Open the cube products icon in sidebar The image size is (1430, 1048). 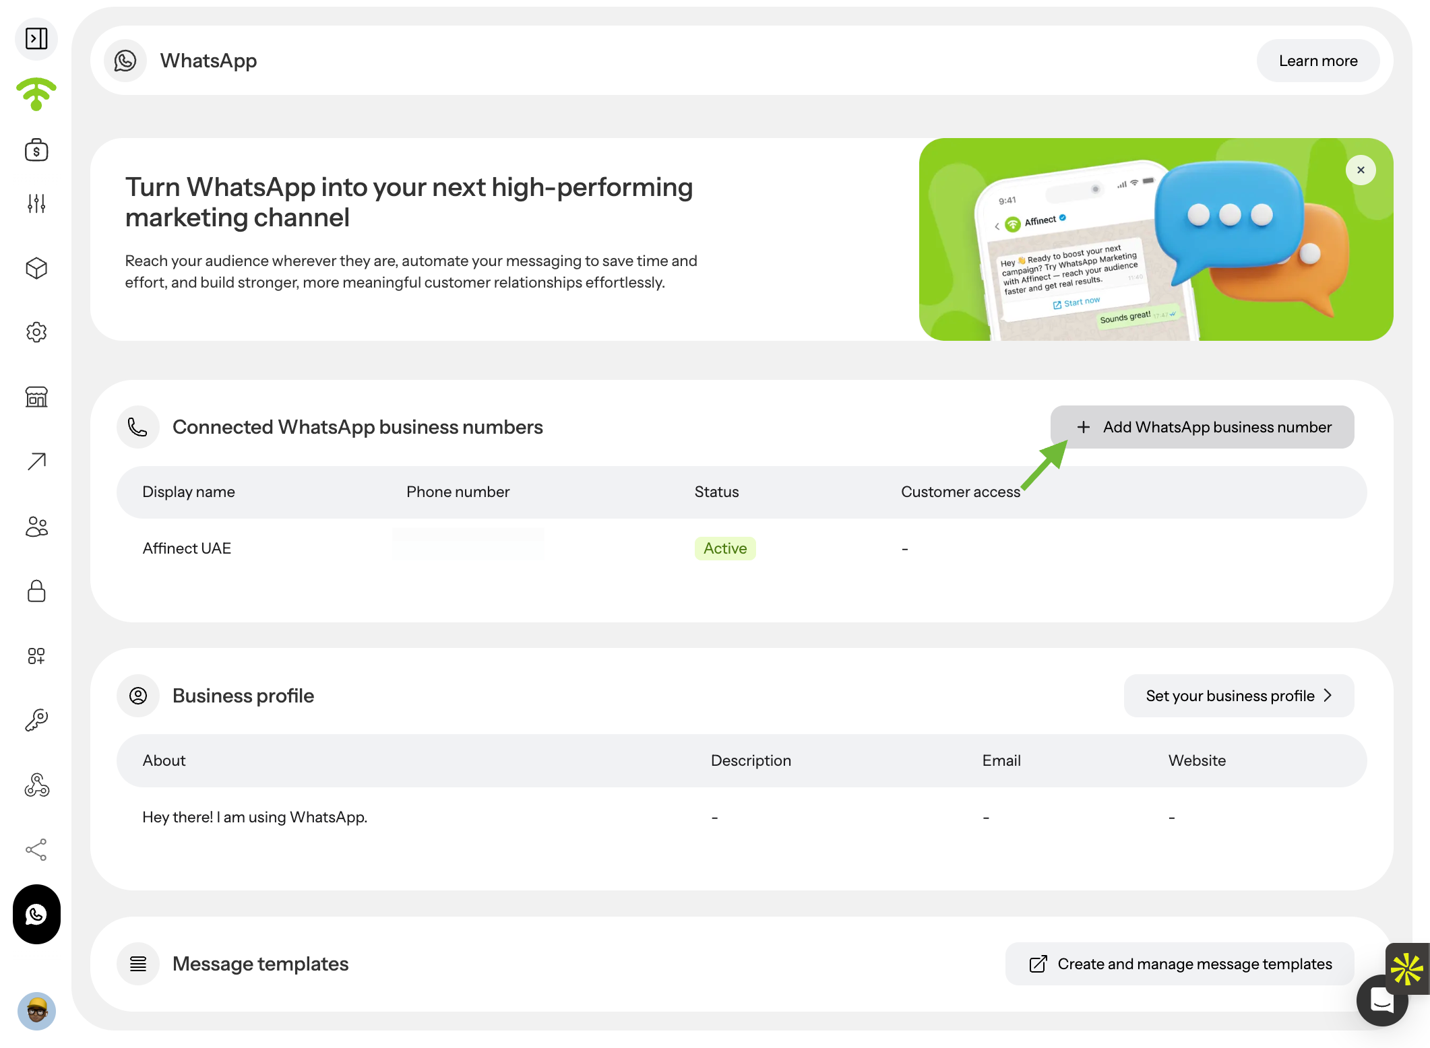pos(36,268)
